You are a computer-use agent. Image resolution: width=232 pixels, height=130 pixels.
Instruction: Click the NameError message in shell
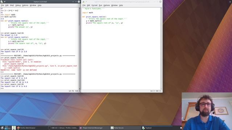click(18, 70)
